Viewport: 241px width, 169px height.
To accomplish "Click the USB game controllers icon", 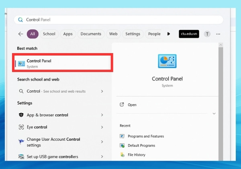I will pos(21,157).
